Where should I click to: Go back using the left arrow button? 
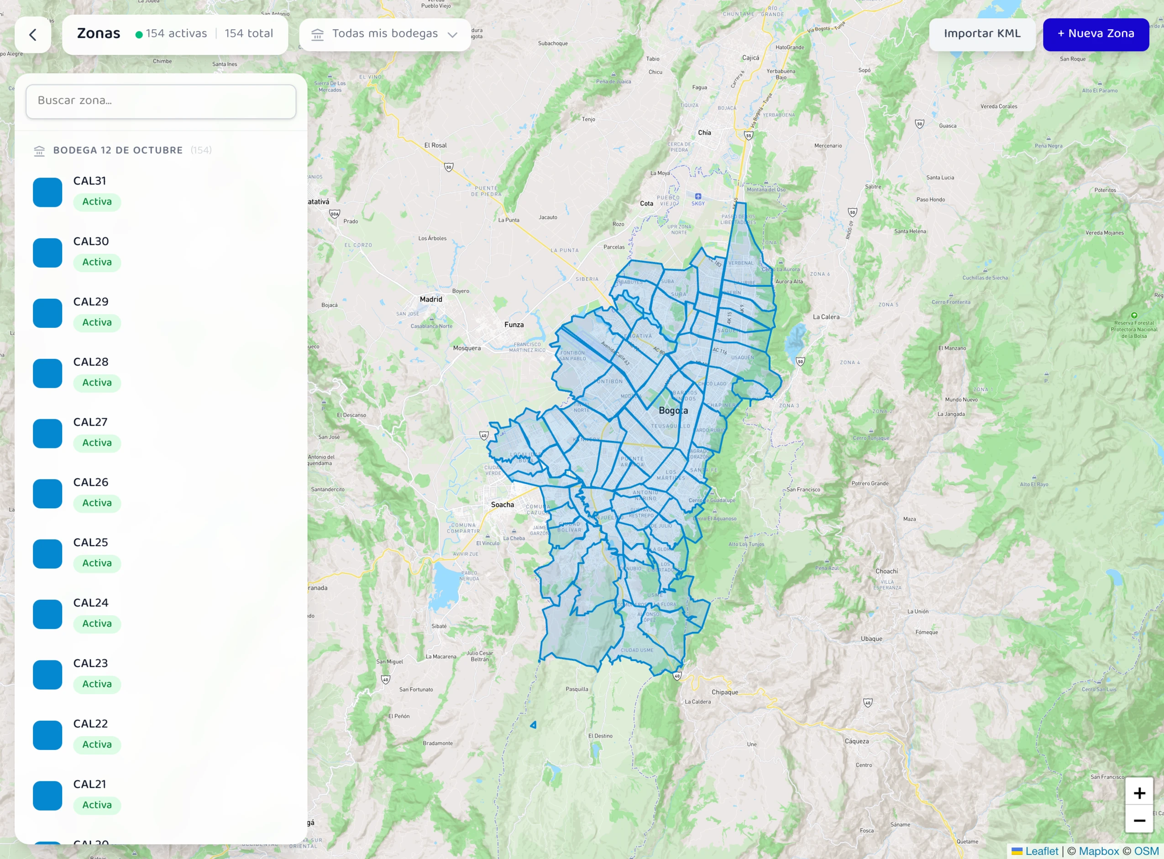(33, 34)
